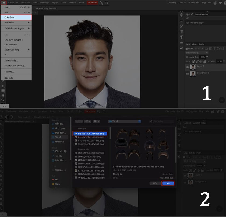The height and width of the screenshot is (217, 226).
Task: Switch to the 'Kênh' tab
Action: [x=194, y=44]
